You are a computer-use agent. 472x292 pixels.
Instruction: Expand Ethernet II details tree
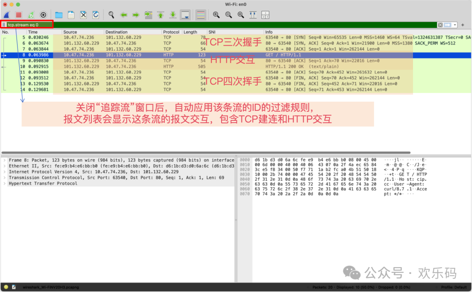click(x=4, y=166)
